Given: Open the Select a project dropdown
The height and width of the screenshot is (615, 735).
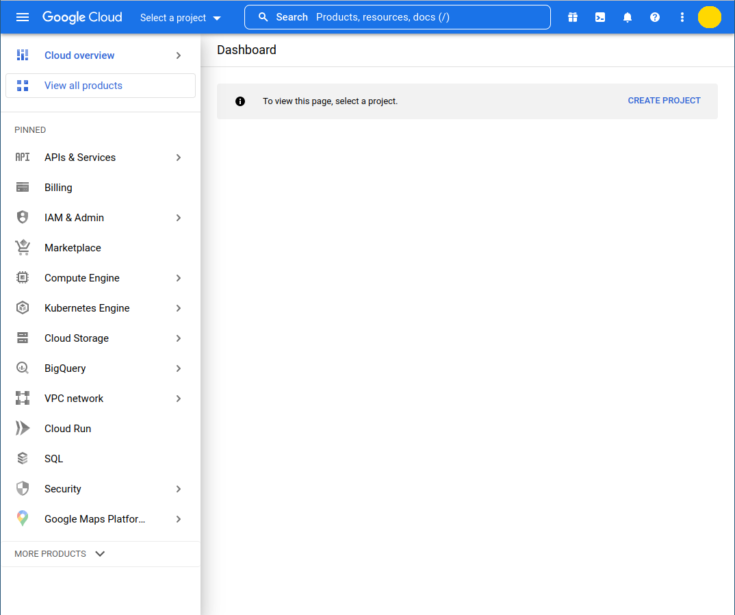Looking at the screenshot, I should point(181,18).
